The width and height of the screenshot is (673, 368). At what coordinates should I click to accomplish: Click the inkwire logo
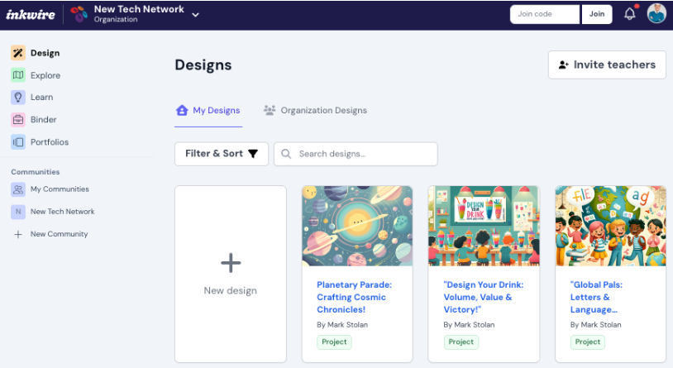click(x=31, y=15)
